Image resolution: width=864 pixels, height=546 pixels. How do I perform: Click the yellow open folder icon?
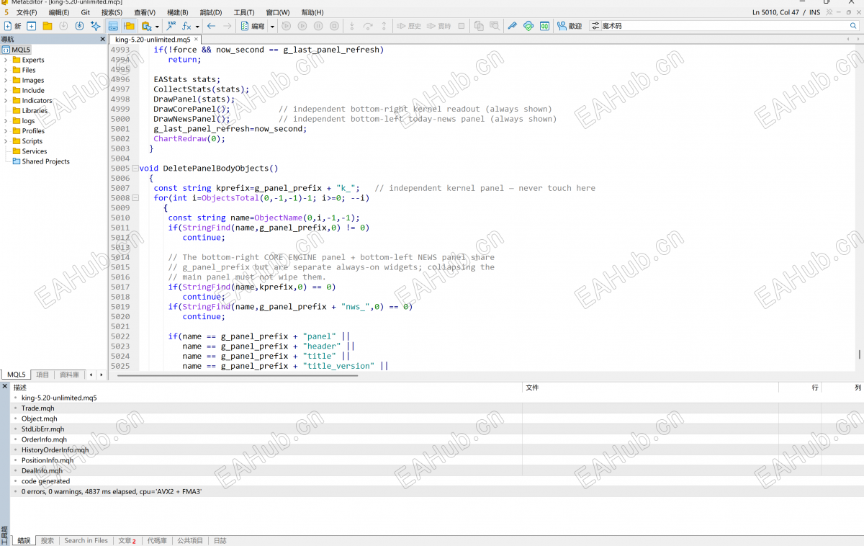click(x=48, y=26)
